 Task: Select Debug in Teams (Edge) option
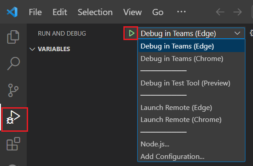pyautogui.click(x=192, y=46)
